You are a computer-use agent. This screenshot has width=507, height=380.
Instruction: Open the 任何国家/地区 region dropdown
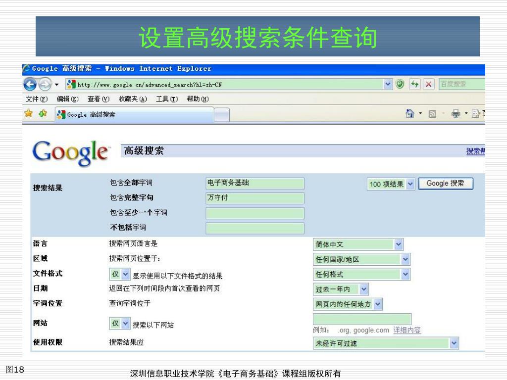[361, 259]
